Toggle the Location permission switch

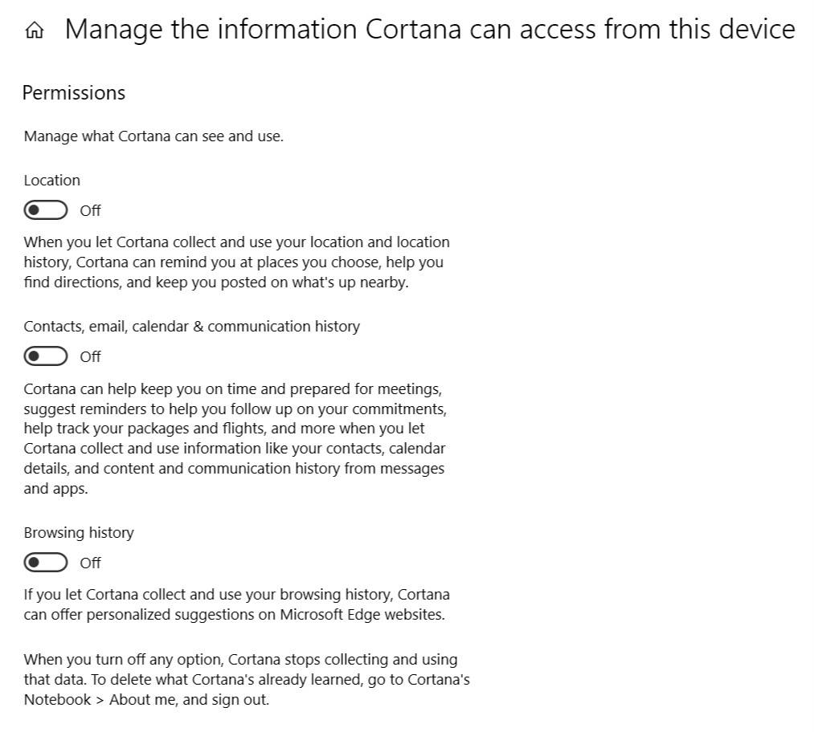(46, 210)
